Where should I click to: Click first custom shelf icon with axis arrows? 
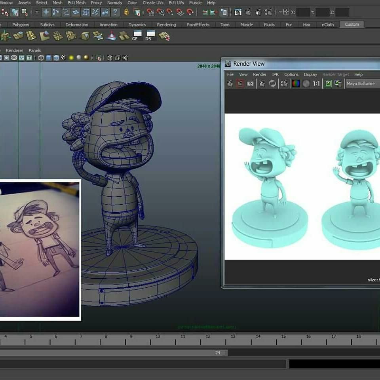5,36
